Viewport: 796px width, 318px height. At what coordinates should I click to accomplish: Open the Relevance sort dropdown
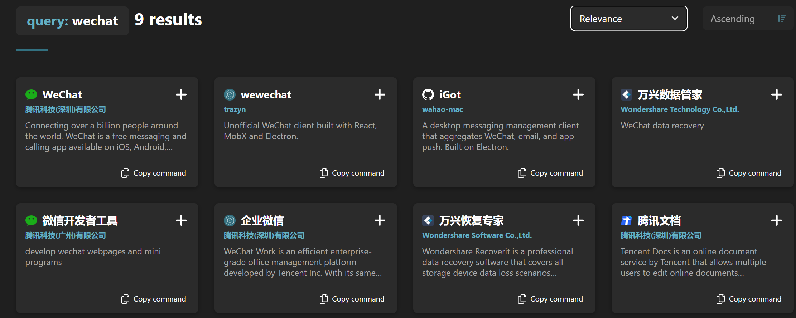click(628, 19)
